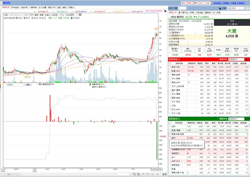Open the 個股資訊 link in top bar
Screen dimensions: 250x177
(x=217, y=3)
